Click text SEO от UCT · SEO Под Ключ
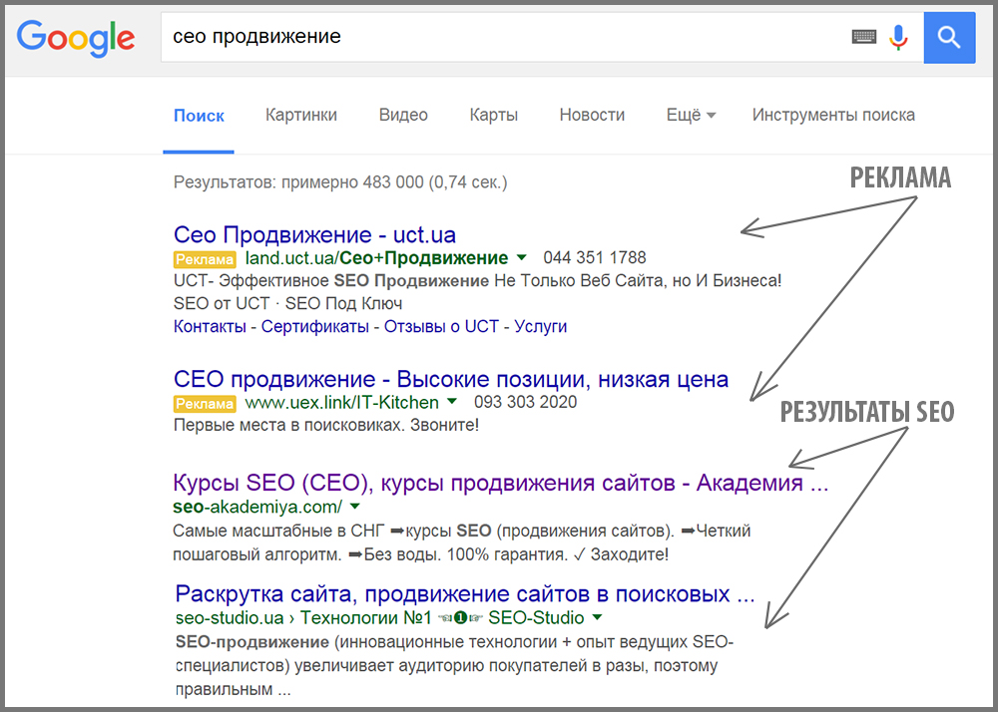Viewport: 998px width, 712px height. tap(287, 303)
